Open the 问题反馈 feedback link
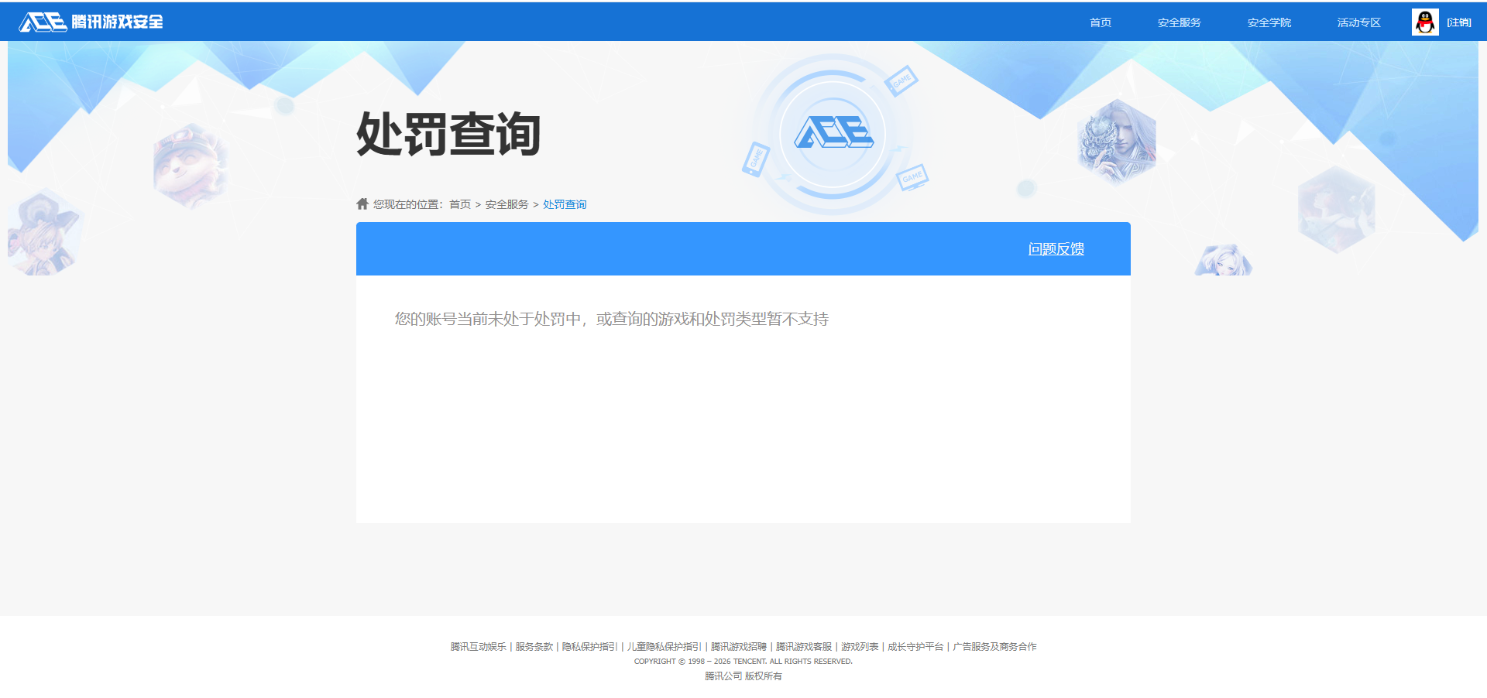The width and height of the screenshot is (1487, 698). [1056, 248]
